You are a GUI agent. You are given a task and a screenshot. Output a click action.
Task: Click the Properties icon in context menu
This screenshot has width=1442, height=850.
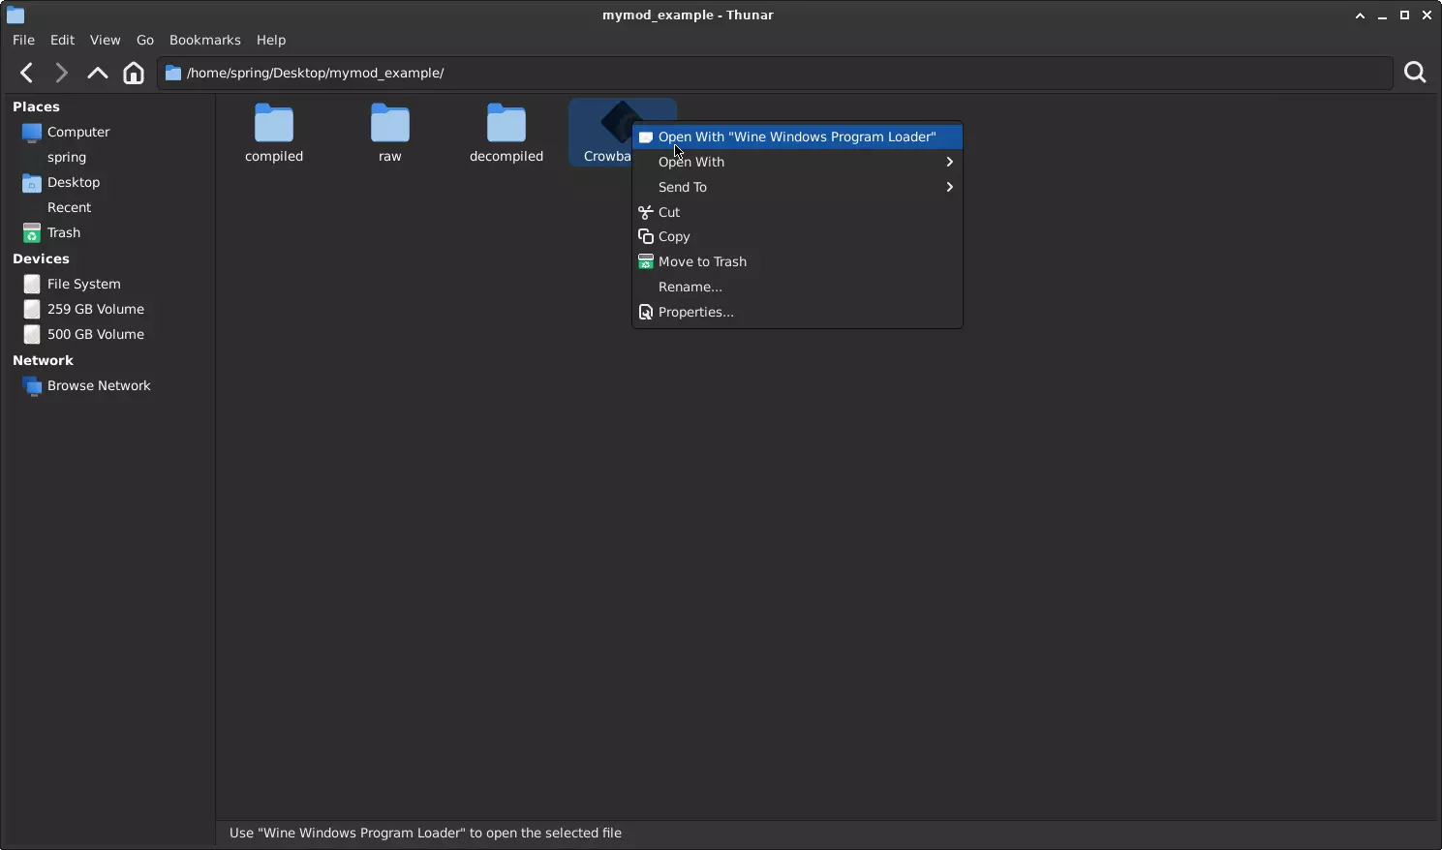(x=646, y=312)
